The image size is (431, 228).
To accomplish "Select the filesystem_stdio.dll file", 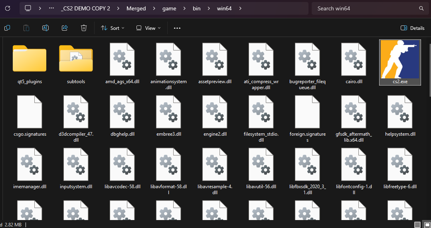I will pos(261,119).
